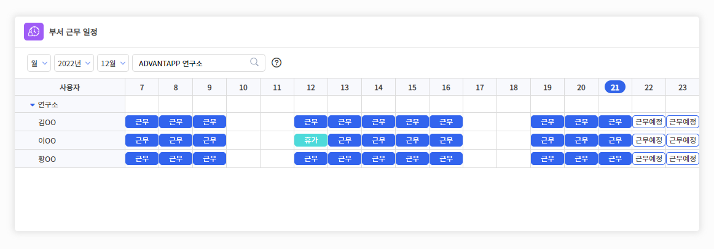Click the purple department schedule clock icon

[x=34, y=32]
